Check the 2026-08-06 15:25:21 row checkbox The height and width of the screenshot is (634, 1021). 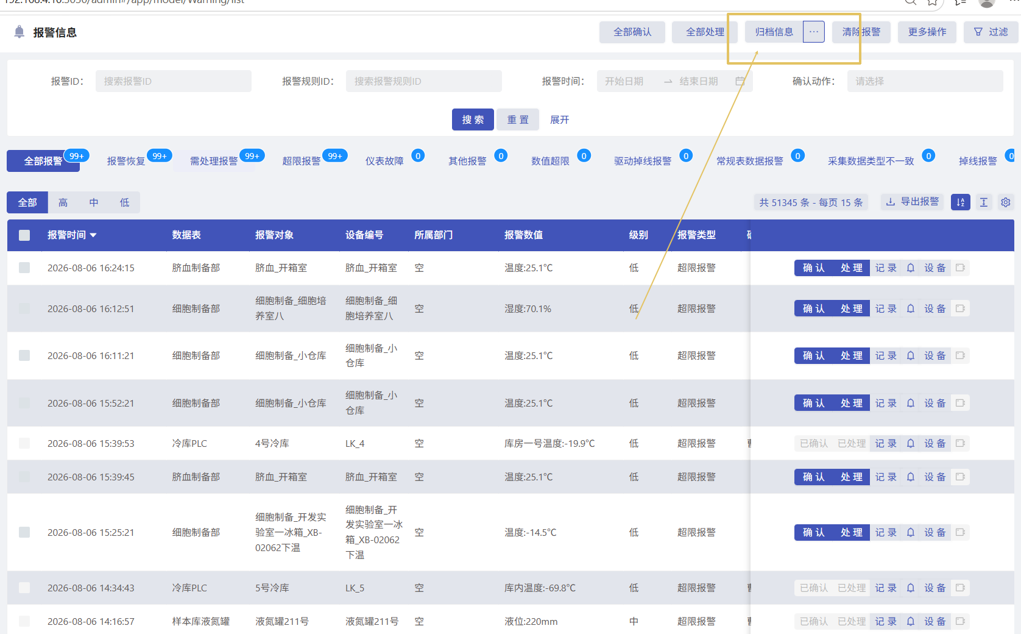[24, 532]
